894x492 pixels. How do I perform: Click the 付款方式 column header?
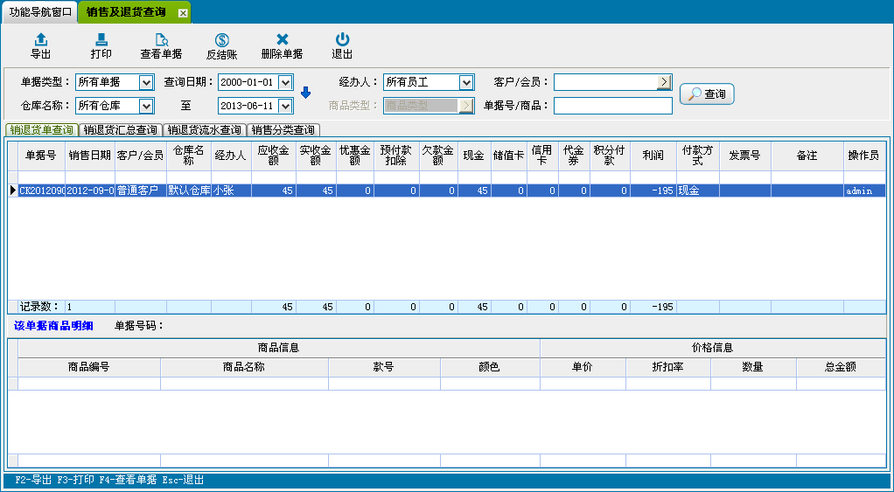point(697,156)
